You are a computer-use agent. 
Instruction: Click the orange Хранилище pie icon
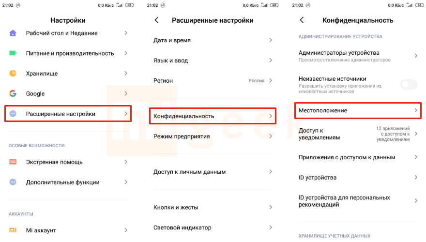pos(13,74)
